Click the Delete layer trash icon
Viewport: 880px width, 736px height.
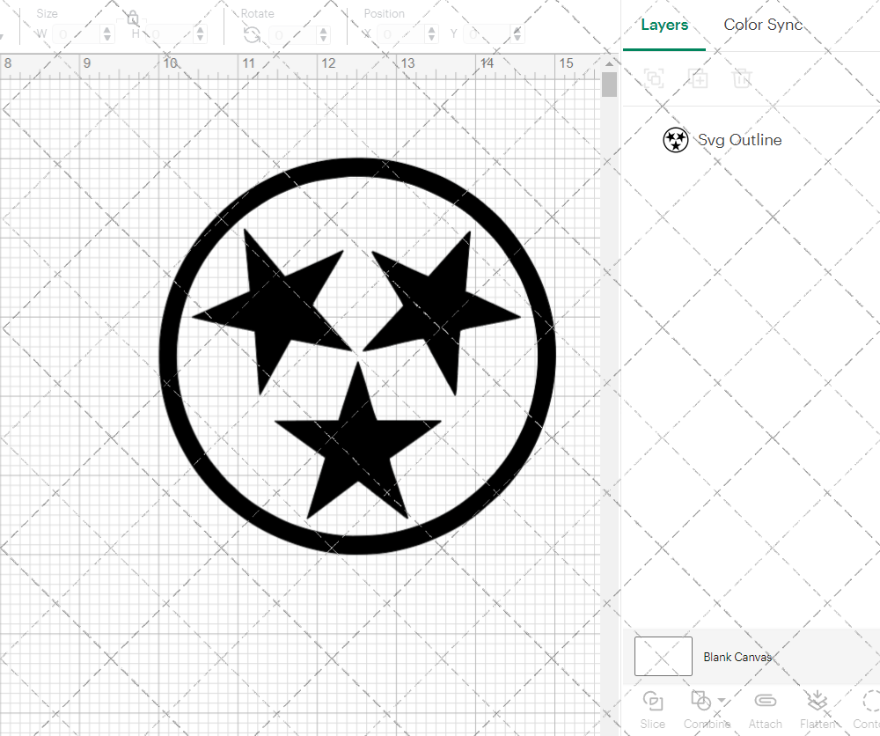point(741,78)
